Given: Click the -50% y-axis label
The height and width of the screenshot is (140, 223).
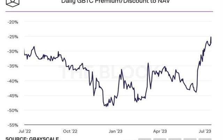Looking at the screenshot, I should pyautogui.click(x=13, y=110).
